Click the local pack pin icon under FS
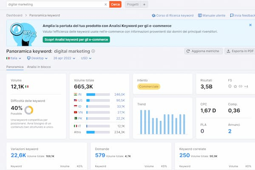Screen dimensions: 255x170 (x=230, y=86)
